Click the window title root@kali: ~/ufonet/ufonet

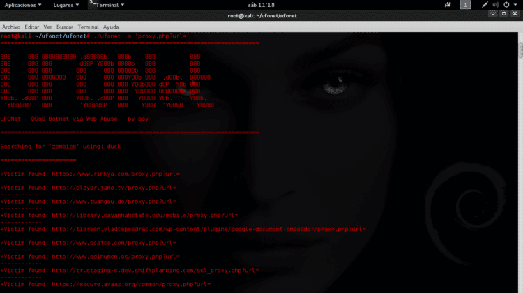click(x=262, y=15)
